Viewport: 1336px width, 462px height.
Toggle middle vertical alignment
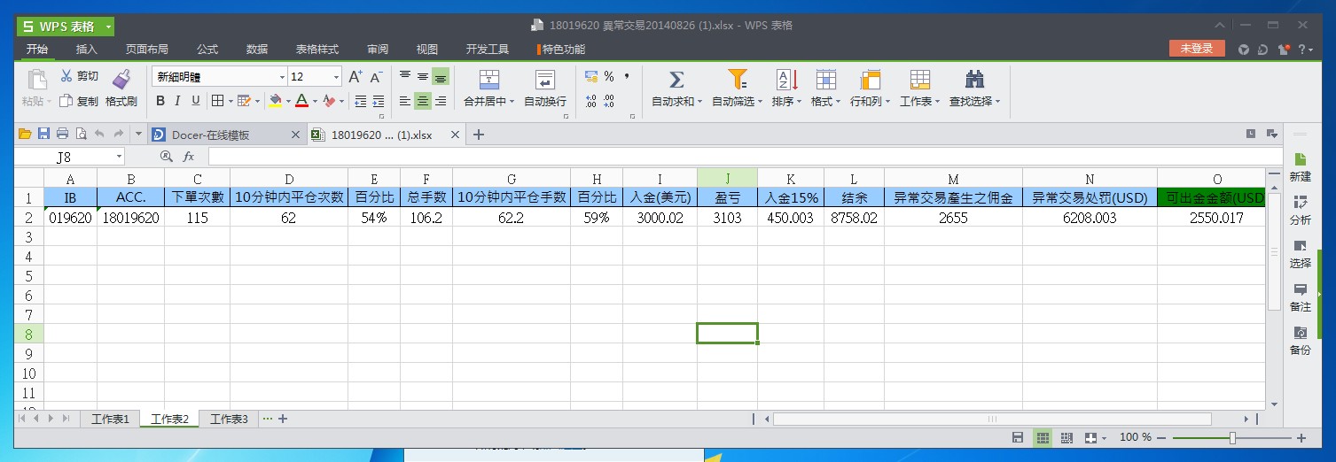pyautogui.click(x=423, y=76)
